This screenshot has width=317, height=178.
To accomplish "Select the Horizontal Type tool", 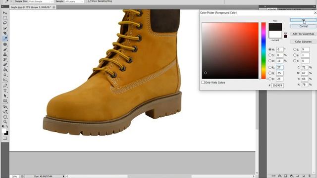I will [5, 91].
